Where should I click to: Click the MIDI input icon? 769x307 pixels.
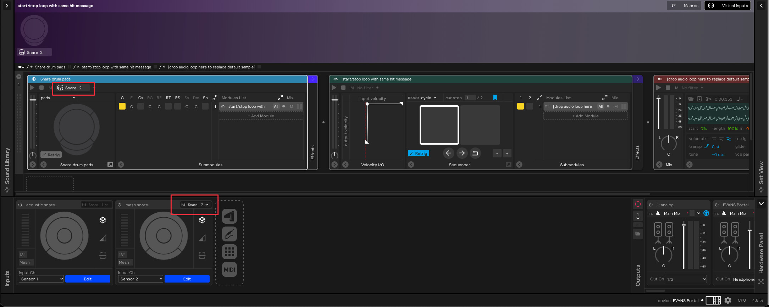click(x=229, y=269)
